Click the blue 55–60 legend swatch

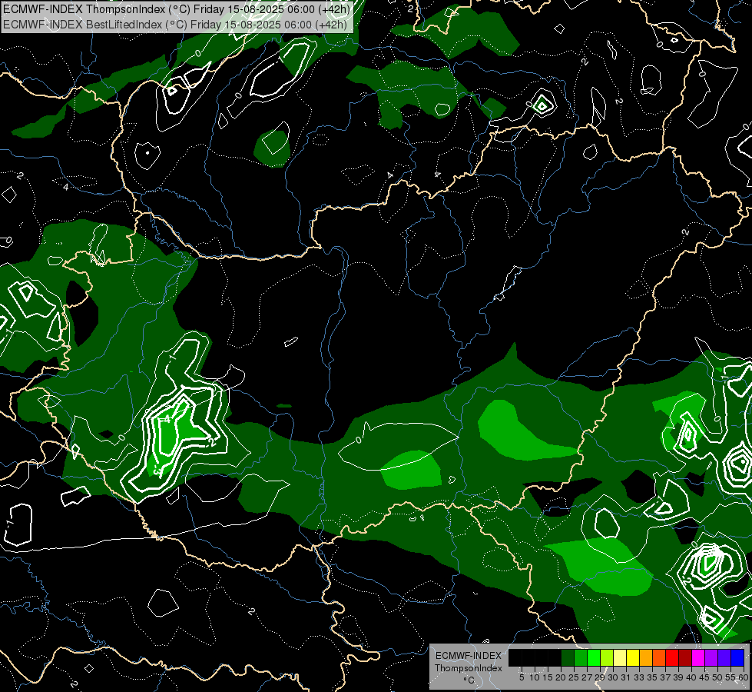(x=737, y=657)
